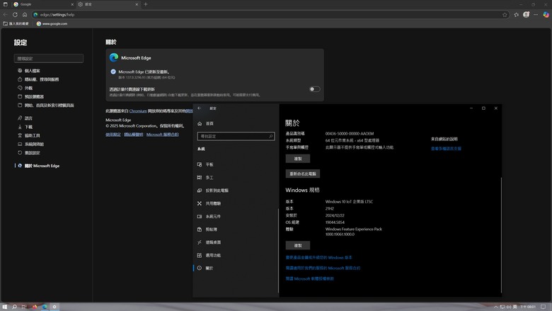Click back arrow in Windows Settings window
The width and height of the screenshot is (552, 311).
pos(200,108)
